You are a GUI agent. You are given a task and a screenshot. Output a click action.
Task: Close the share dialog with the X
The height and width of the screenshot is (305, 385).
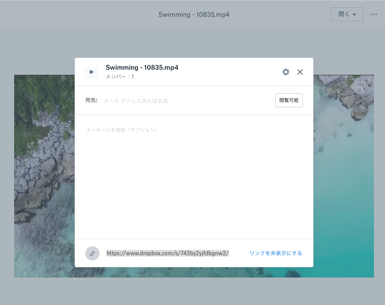point(300,72)
